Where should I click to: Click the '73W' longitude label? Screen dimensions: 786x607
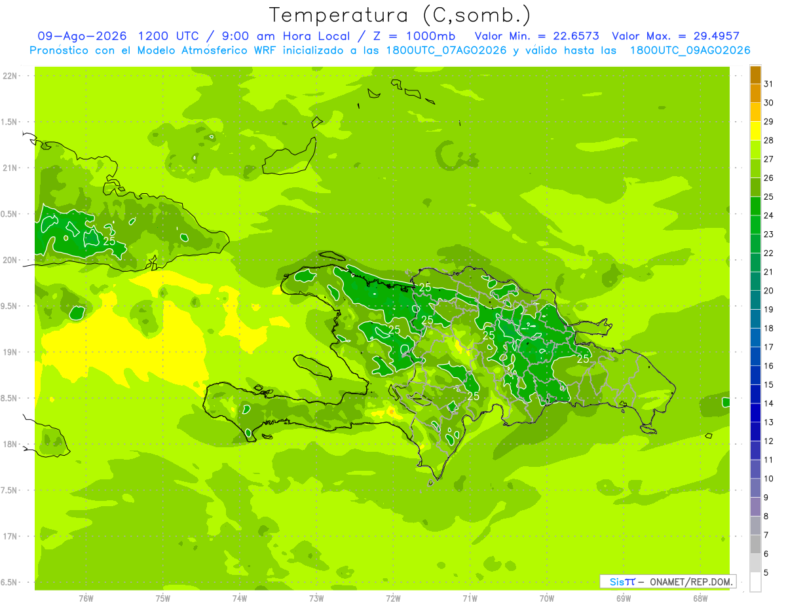pyautogui.click(x=316, y=598)
